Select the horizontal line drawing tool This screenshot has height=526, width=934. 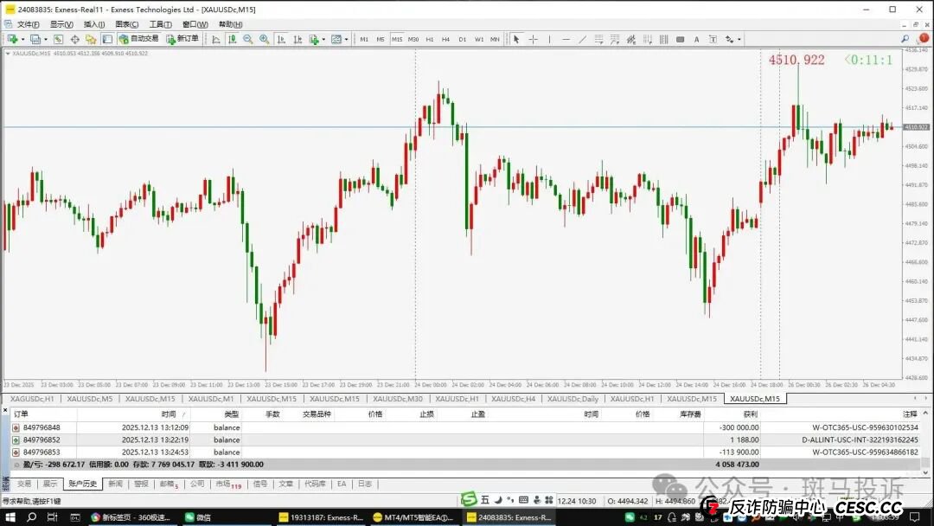tap(566, 39)
